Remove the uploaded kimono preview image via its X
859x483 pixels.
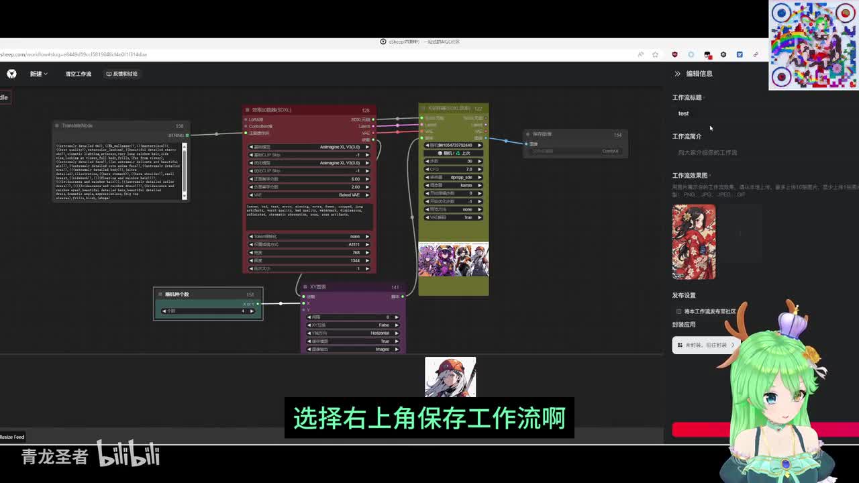click(x=708, y=212)
